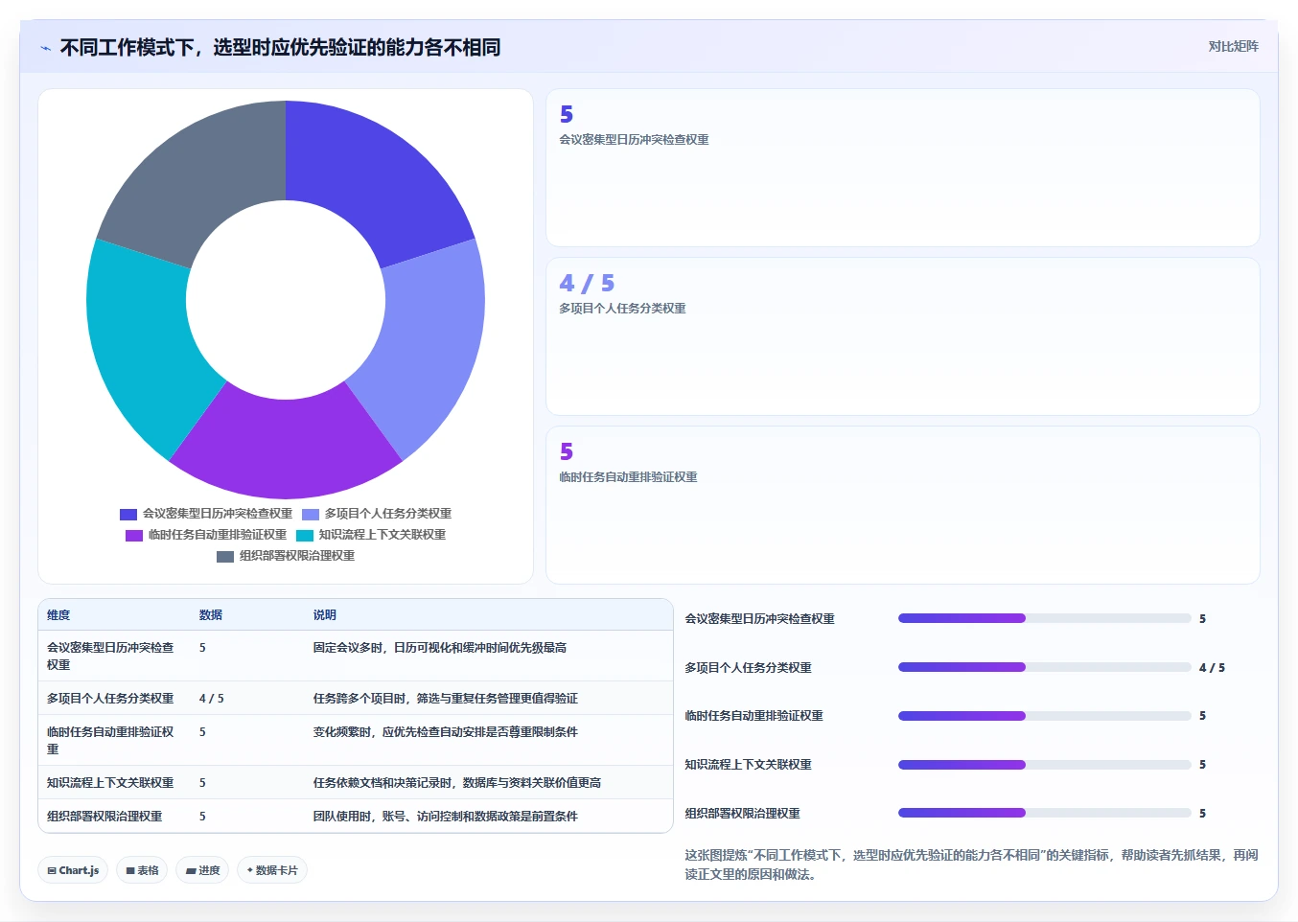Toggle the 多项目个人任务分类权重 legend item
Viewport: 1298px width, 922px height.
coord(377,514)
